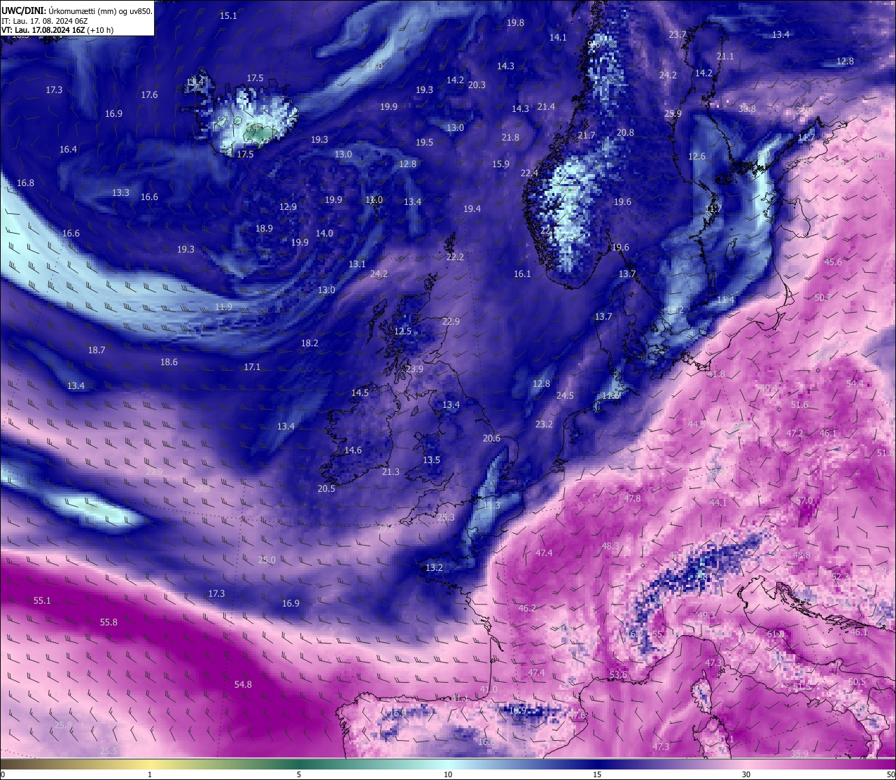
Task: Click the 16.4 value label
Action: [68, 149]
